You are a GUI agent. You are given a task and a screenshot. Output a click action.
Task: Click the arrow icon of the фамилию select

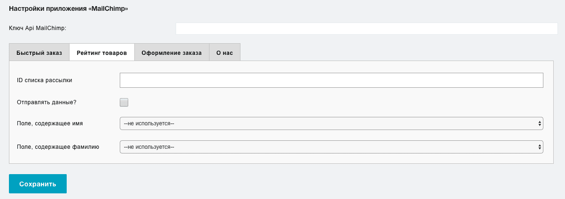click(x=539, y=147)
